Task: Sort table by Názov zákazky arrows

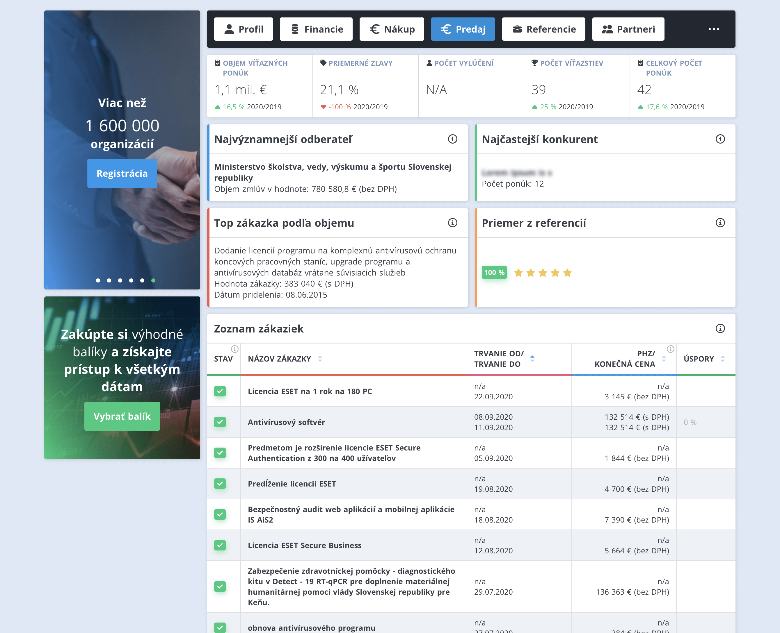Action: 320,359
